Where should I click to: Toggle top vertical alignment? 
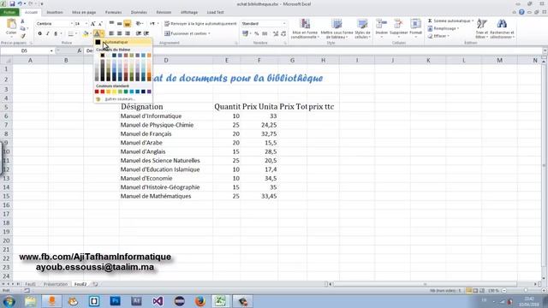tap(111, 24)
